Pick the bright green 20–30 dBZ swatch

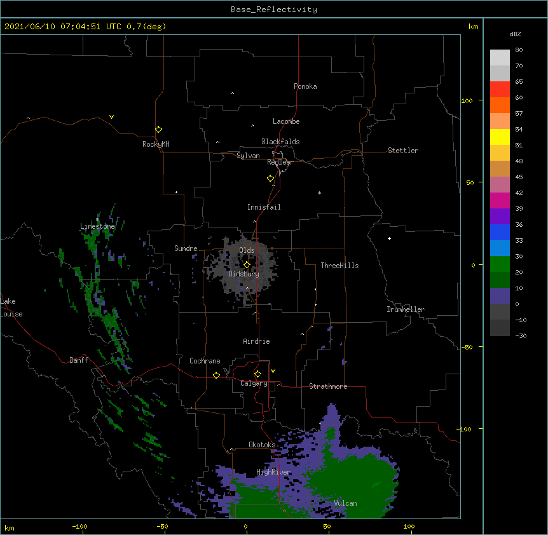tap(500, 264)
